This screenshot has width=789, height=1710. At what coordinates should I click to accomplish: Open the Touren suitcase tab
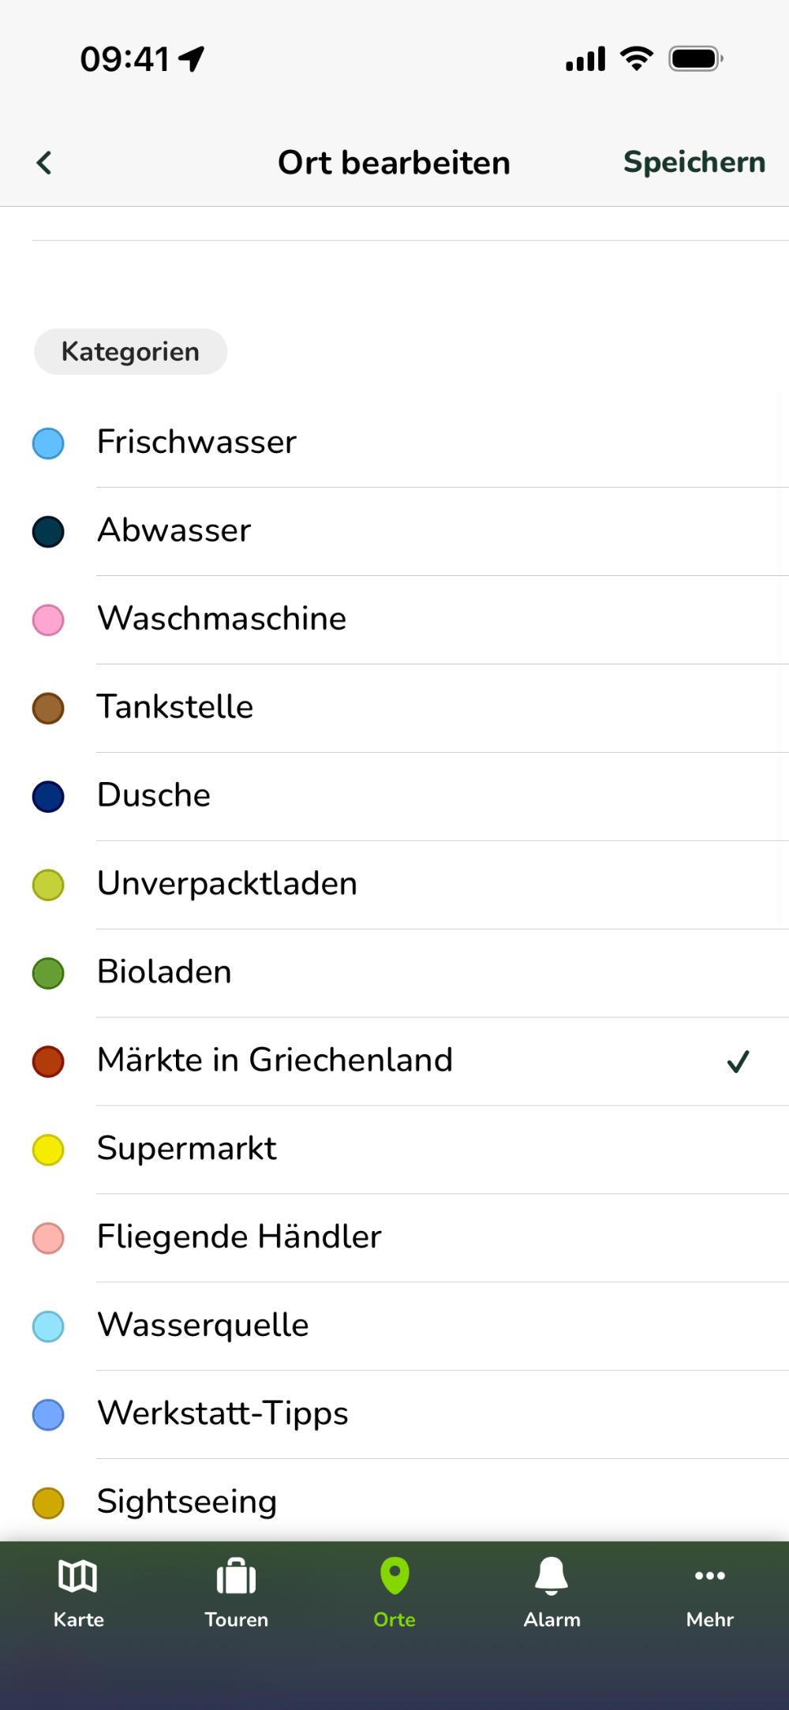pyautogui.click(x=236, y=1591)
